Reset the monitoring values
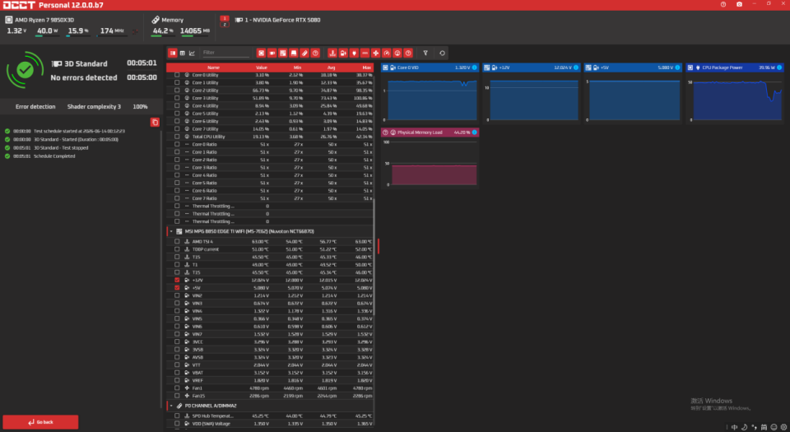The height and width of the screenshot is (432, 790). 442,53
